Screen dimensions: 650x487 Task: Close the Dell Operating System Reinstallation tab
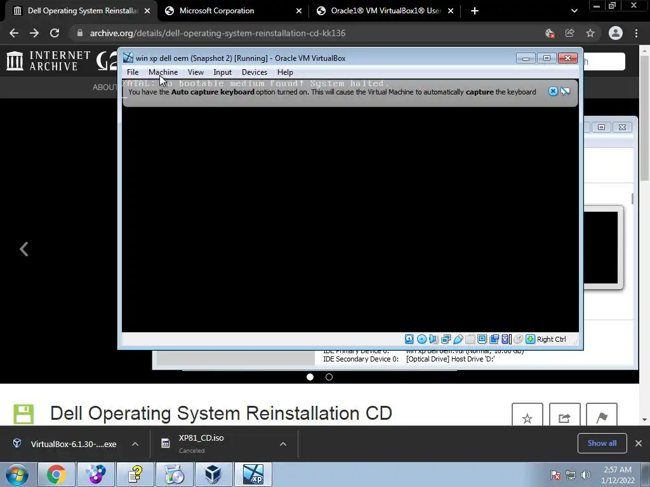[x=147, y=11]
